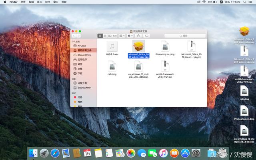Open the item arrangement dropdown
This screenshot has width=256, height=160.
122,36
